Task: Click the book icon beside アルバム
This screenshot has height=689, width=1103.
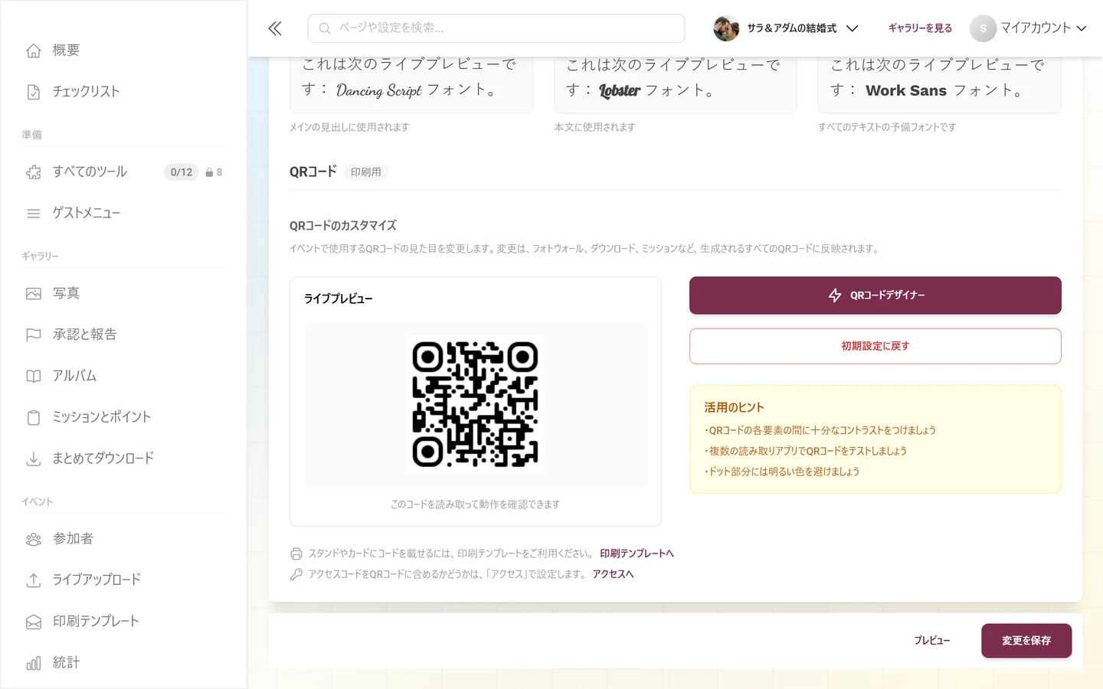Action: click(x=34, y=376)
